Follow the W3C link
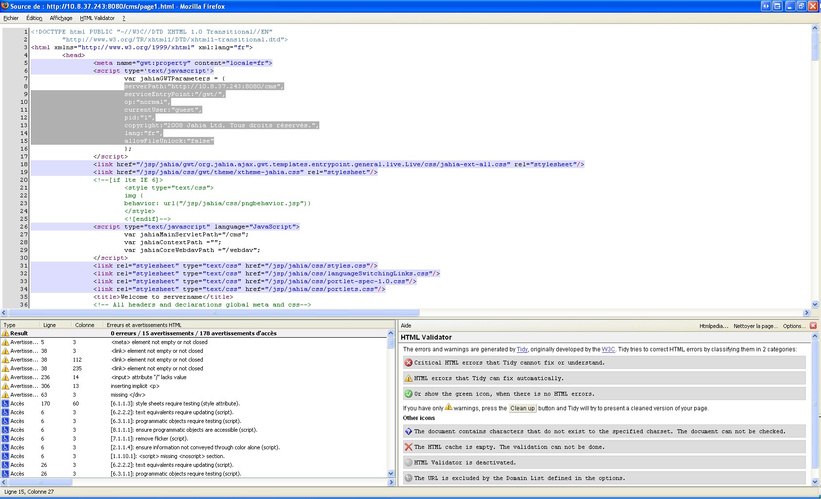The height and width of the screenshot is (499, 821). [608, 349]
